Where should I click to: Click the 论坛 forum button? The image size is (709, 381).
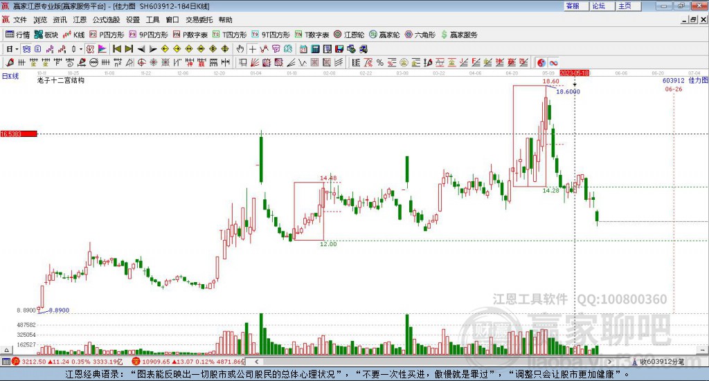(602, 6)
